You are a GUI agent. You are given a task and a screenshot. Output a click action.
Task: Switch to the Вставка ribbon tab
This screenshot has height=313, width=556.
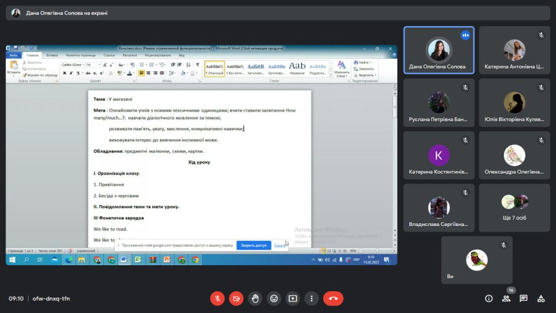click(x=52, y=55)
